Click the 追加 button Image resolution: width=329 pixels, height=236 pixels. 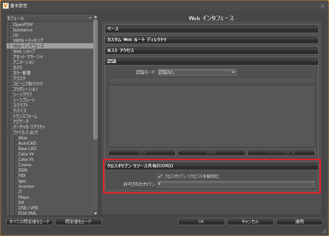tap(141, 152)
